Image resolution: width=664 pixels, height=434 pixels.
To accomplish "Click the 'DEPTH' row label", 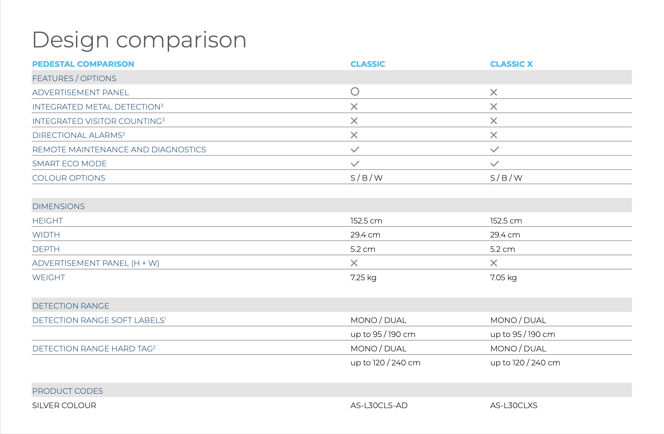I will tap(46, 249).
